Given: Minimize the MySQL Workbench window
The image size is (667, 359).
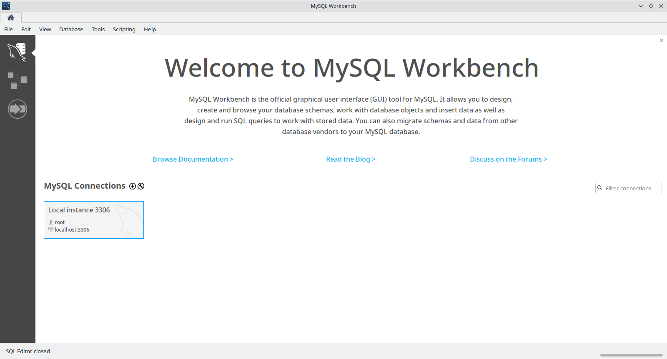Looking at the screenshot, I should click(641, 6).
